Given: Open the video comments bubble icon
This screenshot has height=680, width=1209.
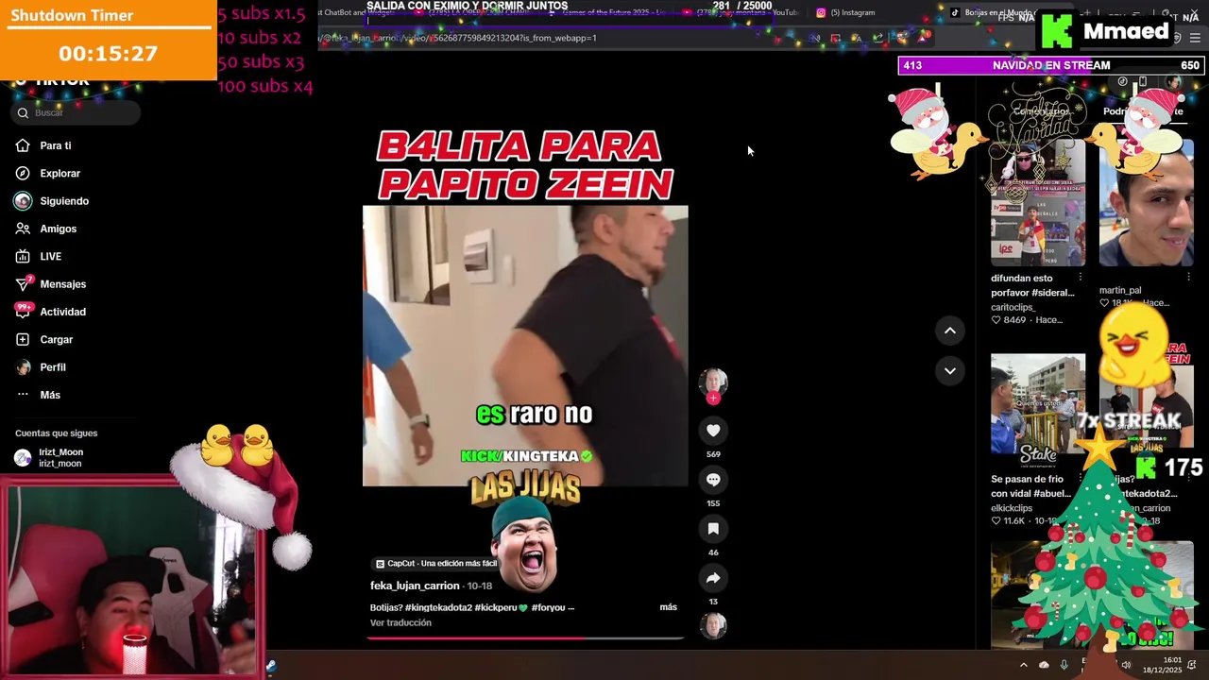Looking at the screenshot, I should click(713, 480).
